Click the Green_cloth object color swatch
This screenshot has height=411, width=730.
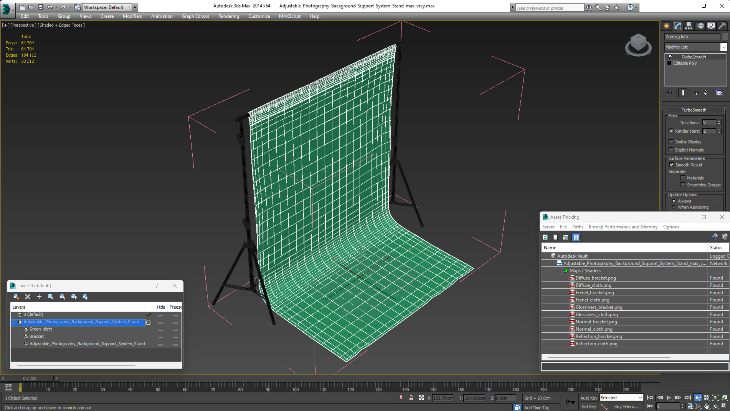[725, 37]
